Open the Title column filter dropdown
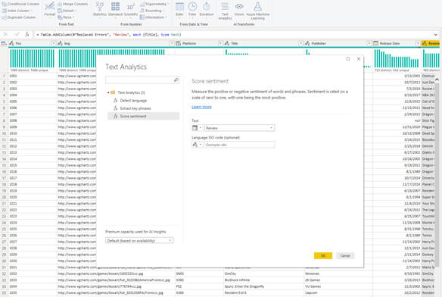 pyautogui.click(x=300, y=43)
